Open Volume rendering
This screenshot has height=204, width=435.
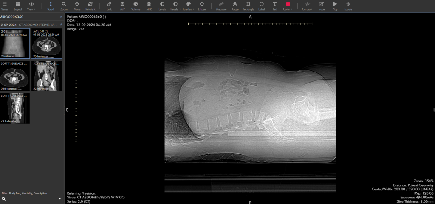(x=136, y=6)
